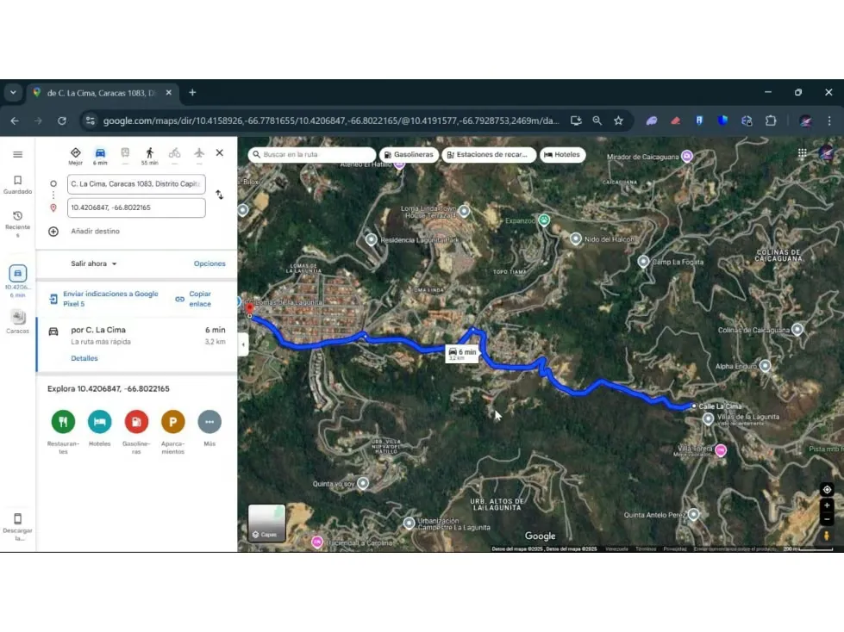Center map on my location
The width and height of the screenshot is (844, 632).
point(827,490)
